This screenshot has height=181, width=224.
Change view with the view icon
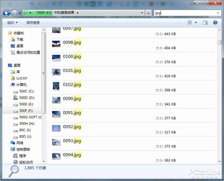click(x=189, y=22)
